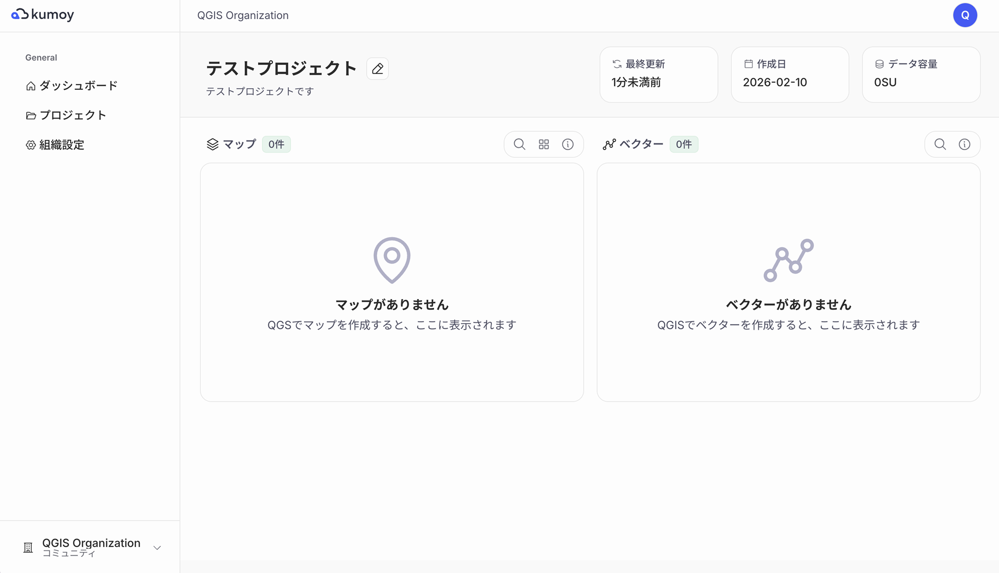Click QGIS Organization breadcrumb in header

tap(243, 15)
